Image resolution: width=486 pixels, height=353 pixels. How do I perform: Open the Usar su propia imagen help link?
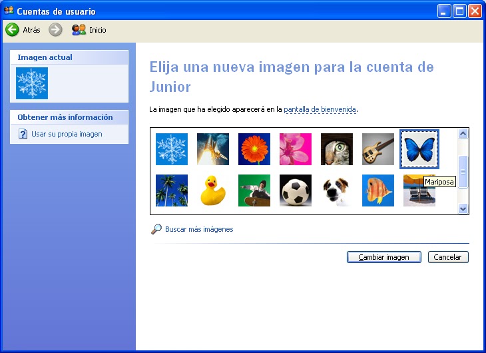(67, 134)
